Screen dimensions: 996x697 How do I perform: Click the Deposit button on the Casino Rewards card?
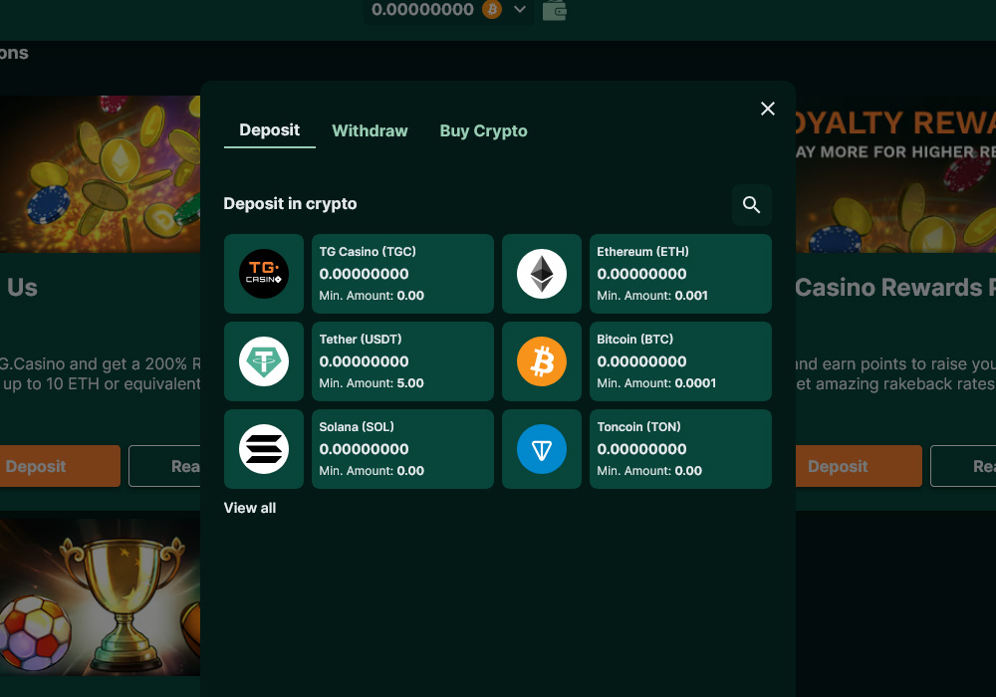[x=859, y=466]
